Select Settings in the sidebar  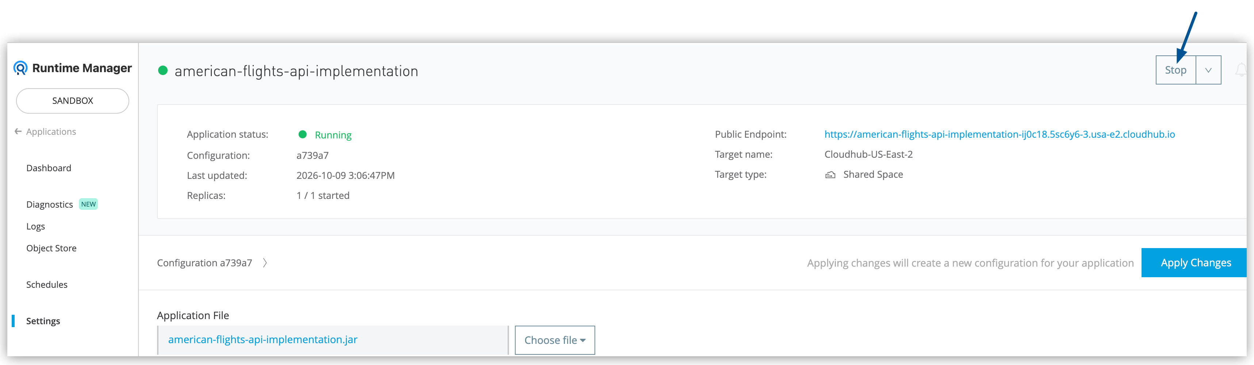click(x=43, y=321)
